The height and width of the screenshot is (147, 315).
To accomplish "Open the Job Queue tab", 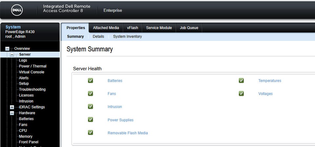I will (x=189, y=28).
